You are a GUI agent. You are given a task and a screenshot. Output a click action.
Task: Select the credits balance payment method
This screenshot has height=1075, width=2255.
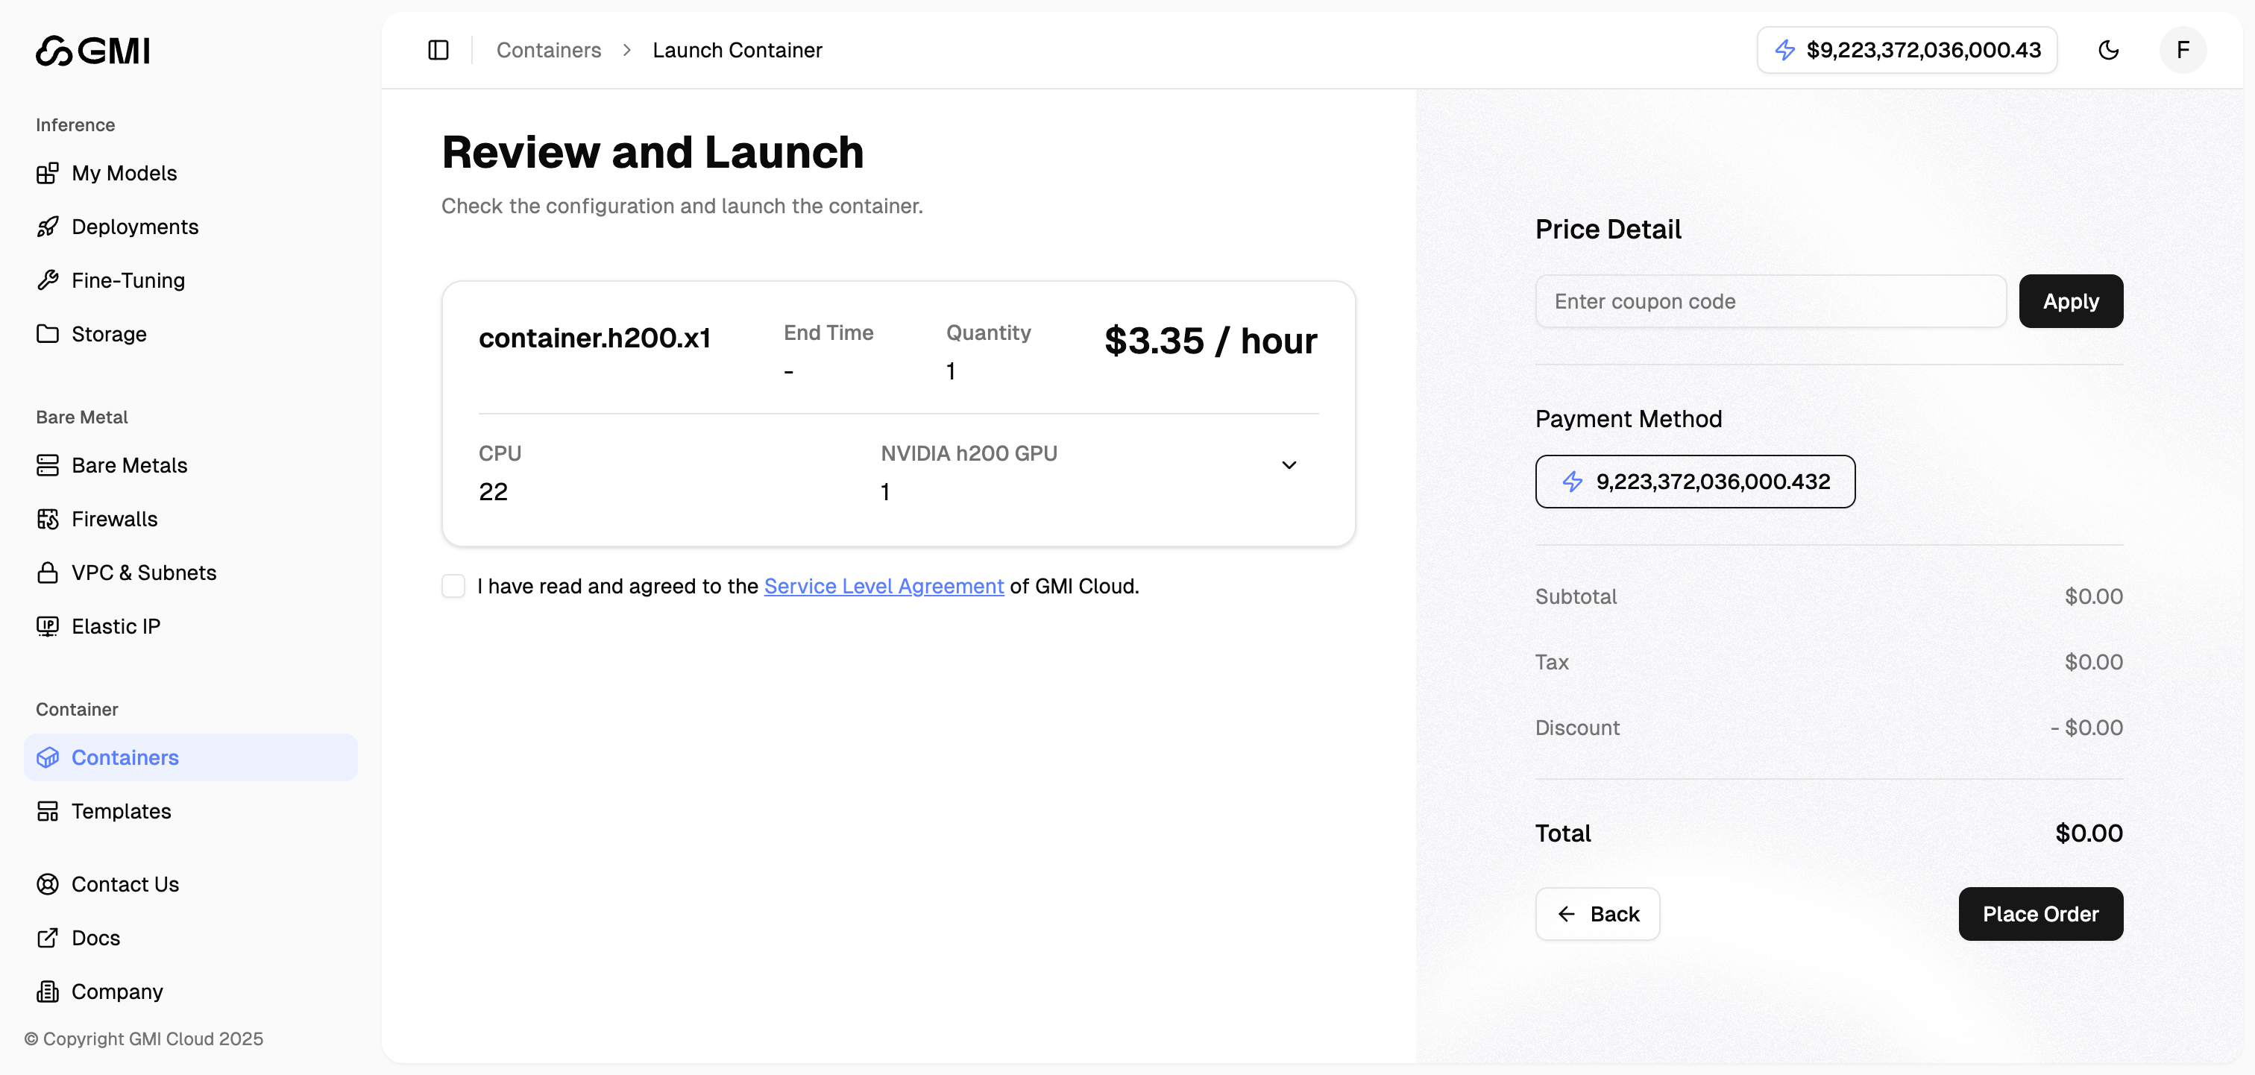point(1695,482)
